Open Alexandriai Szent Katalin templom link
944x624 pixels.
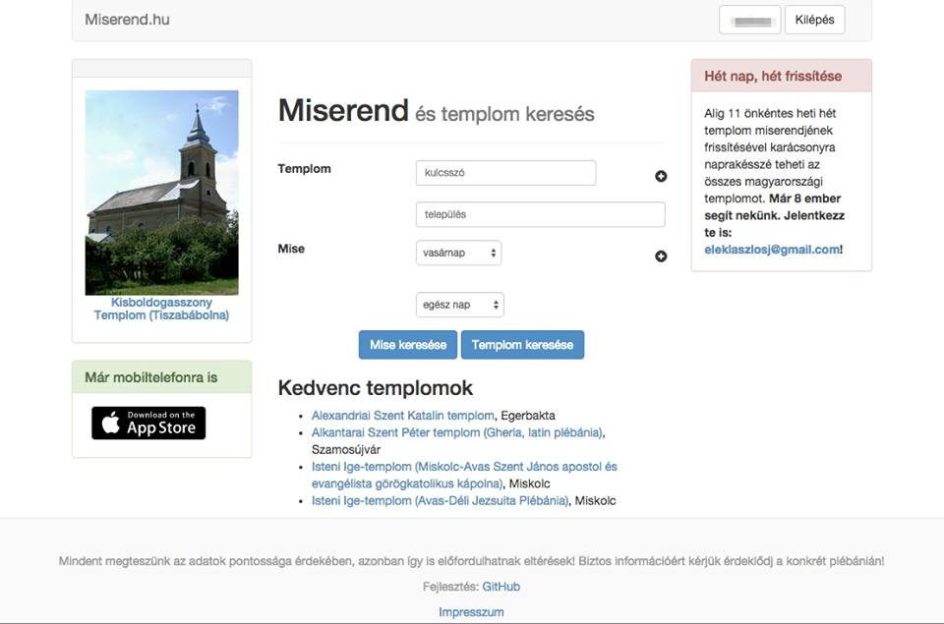(x=402, y=416)
